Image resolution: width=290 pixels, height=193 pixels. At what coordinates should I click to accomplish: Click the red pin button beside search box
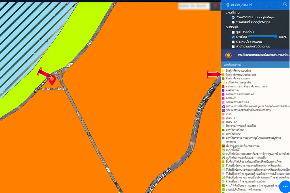(x=215, y=6)
